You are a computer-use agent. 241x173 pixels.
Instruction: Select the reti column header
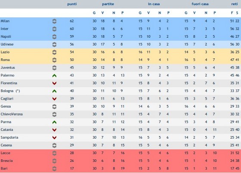pyautogui.click(x=235, y=4)
